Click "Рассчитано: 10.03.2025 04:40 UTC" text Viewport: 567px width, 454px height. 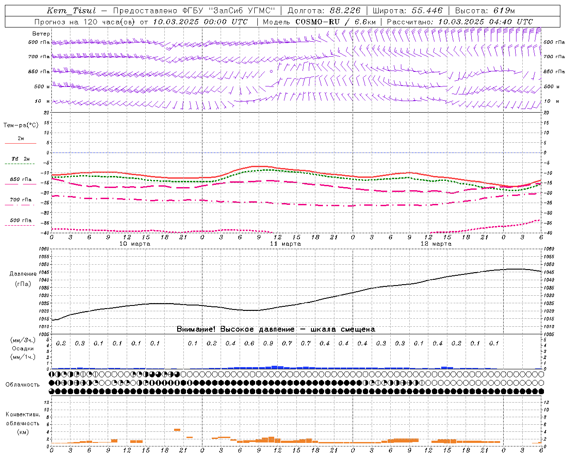pyautogui.click(x=460, y=22)
